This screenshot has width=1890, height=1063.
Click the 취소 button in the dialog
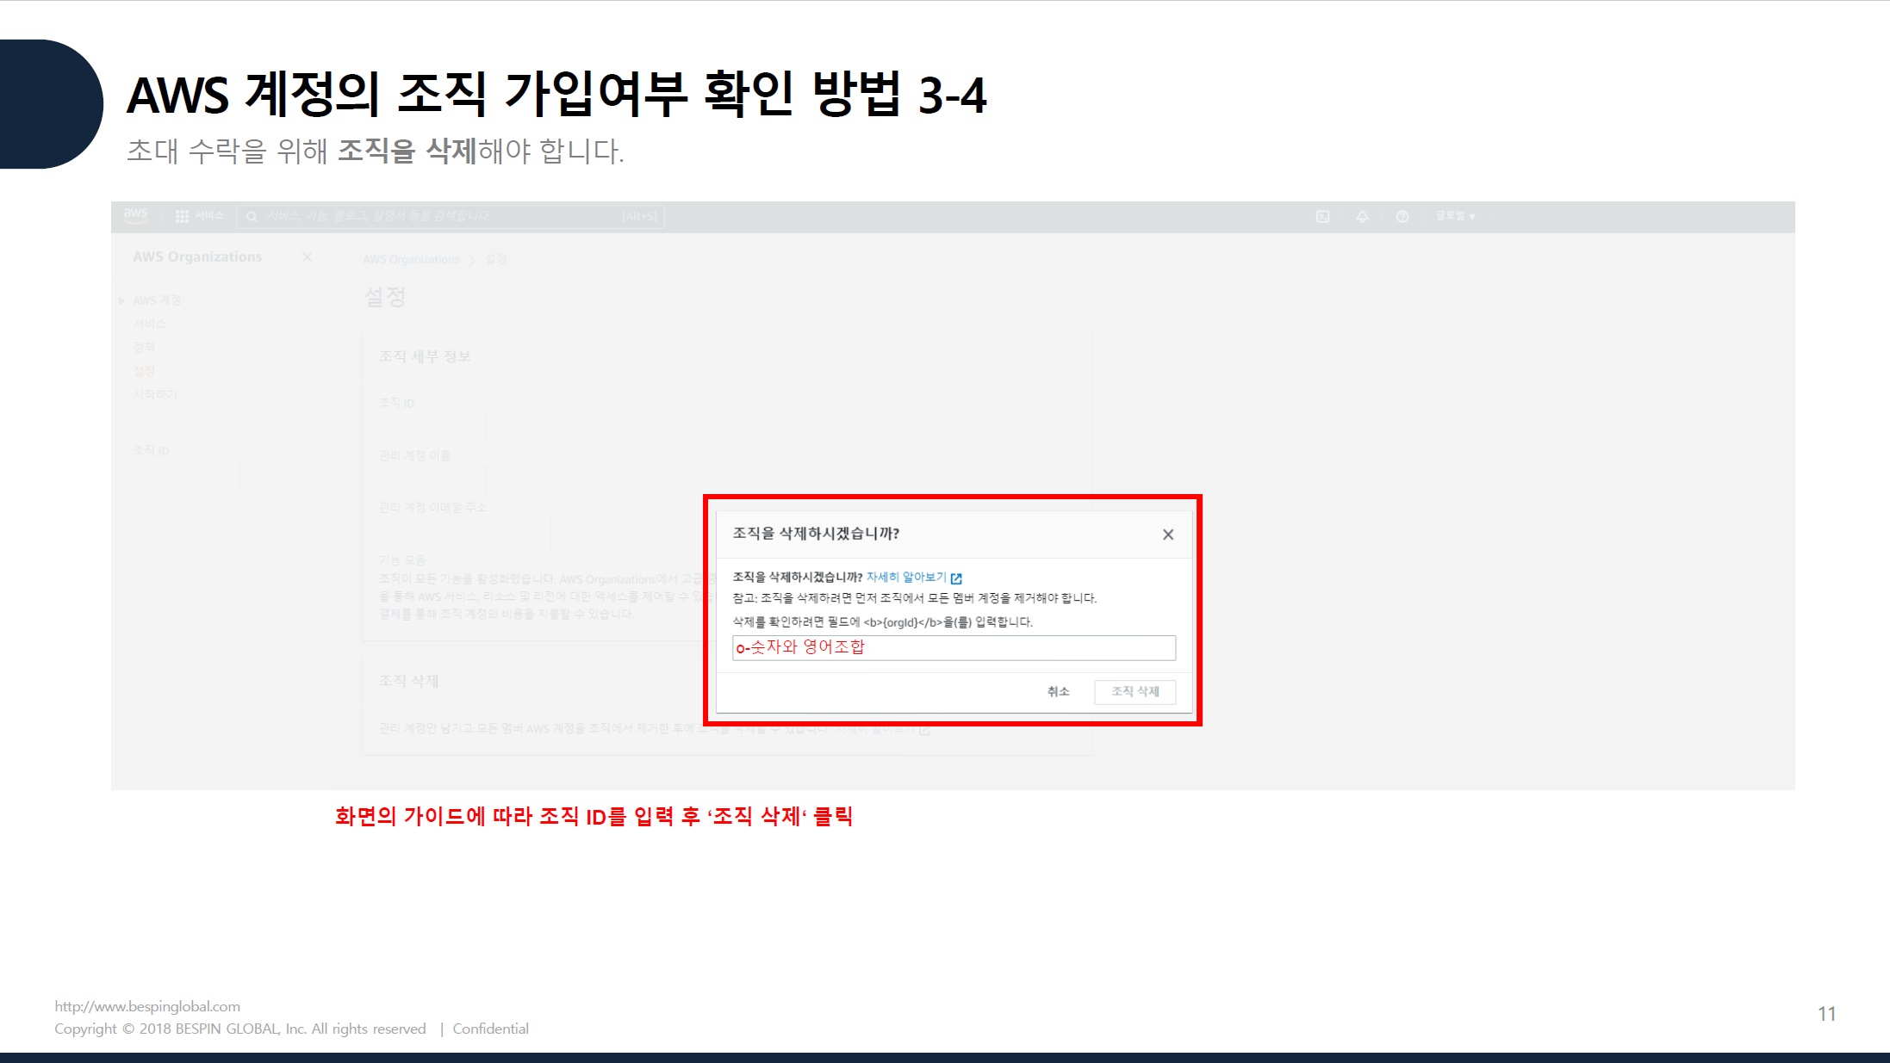[x=1058, y=691]
